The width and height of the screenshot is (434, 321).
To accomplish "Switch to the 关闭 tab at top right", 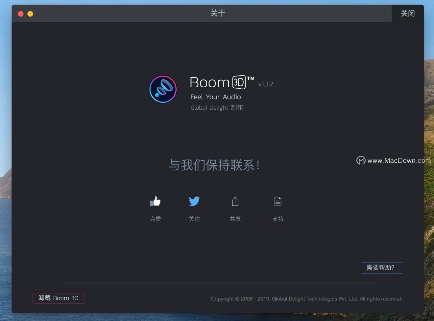I will point(408,13).
